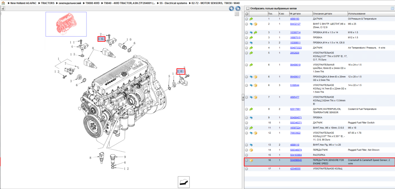Sort by the Описание детали column header
Image resolution: width=395 pixels, height=189 pixels.
329,13
